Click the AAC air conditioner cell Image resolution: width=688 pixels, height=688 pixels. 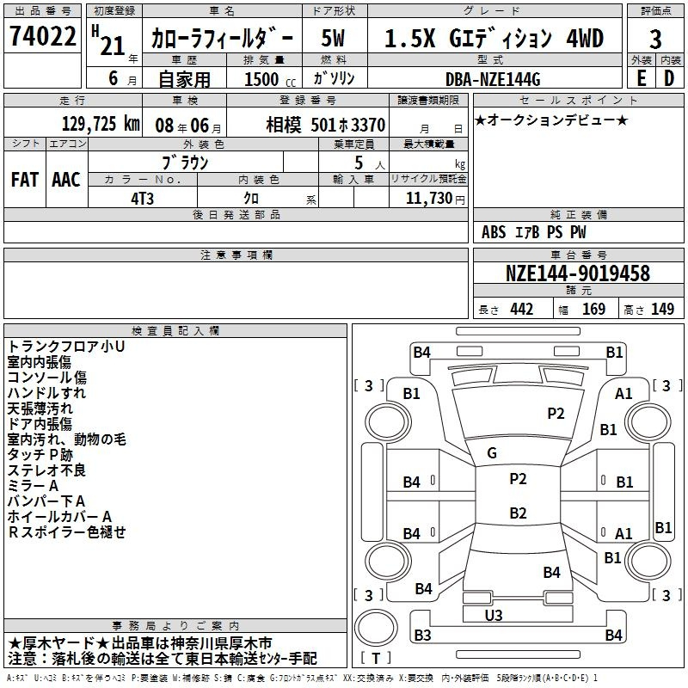66,179
